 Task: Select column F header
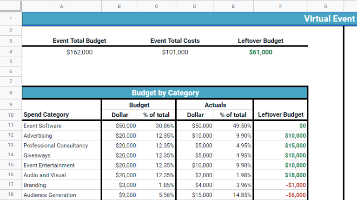click(x=280, y=6)
